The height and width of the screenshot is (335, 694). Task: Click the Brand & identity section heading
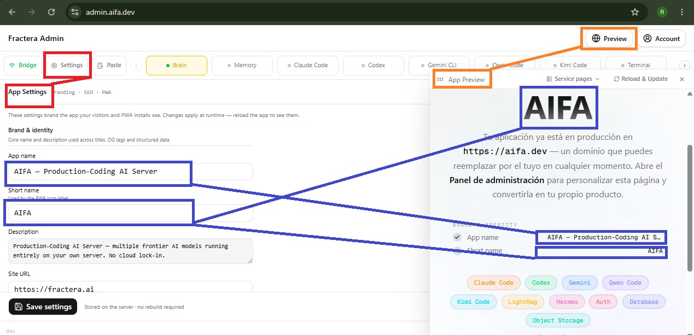click(x=31, y=130)
